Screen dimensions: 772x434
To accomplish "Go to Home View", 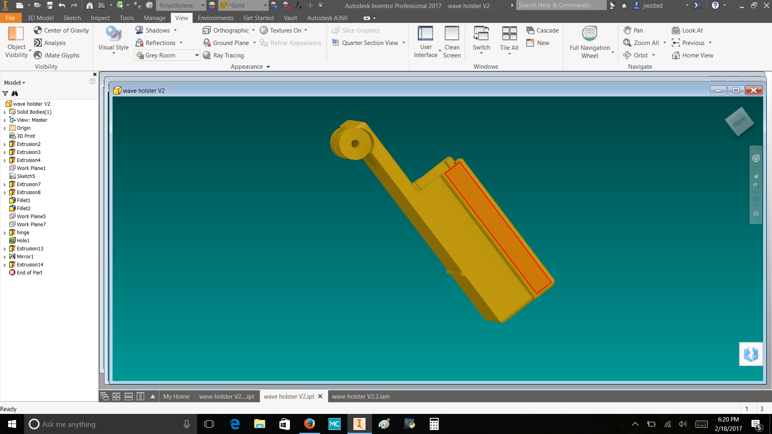I will coord(692,55).
